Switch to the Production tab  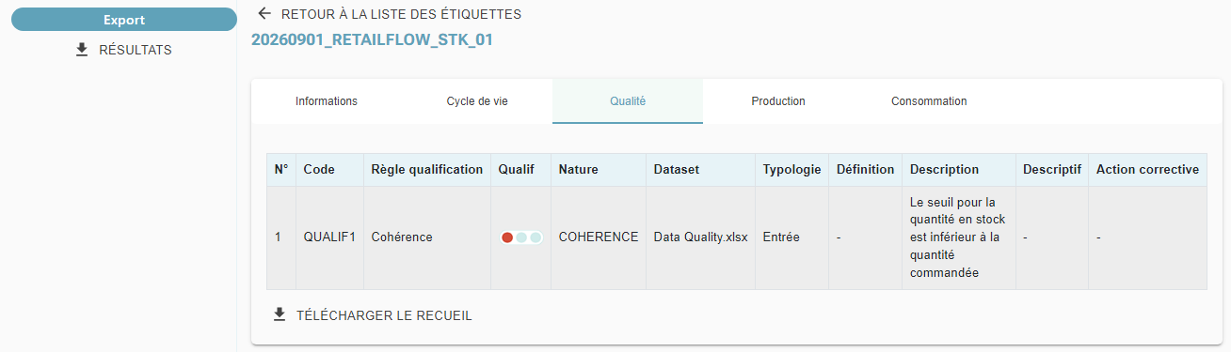click(x=778, y=101)
